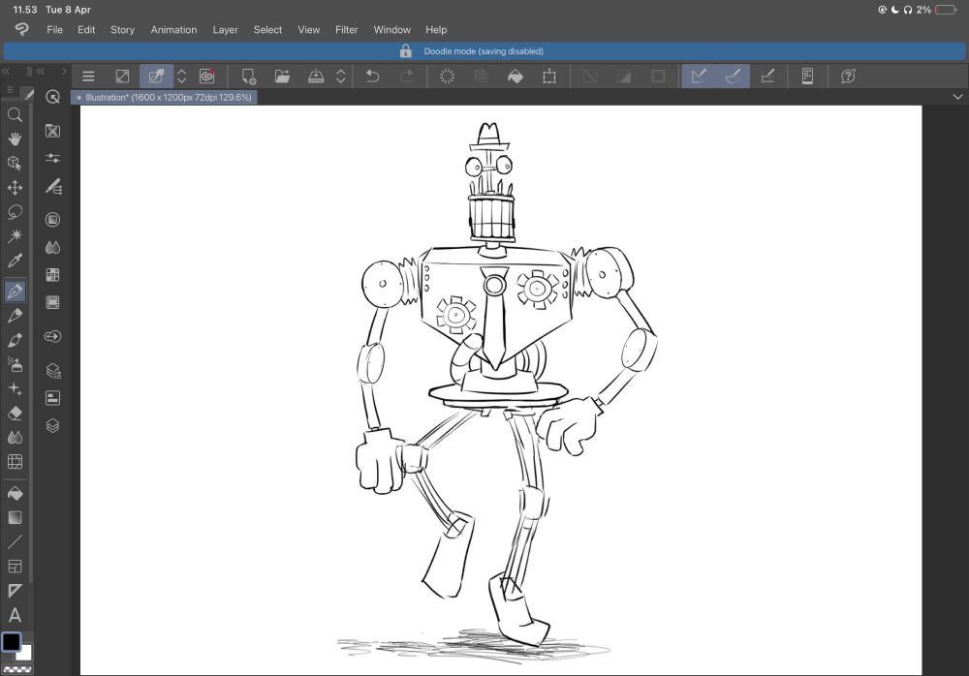Screen dimensions: 969x676
Task: Select the Eraser tool
Action: click(x=15, y=413)
